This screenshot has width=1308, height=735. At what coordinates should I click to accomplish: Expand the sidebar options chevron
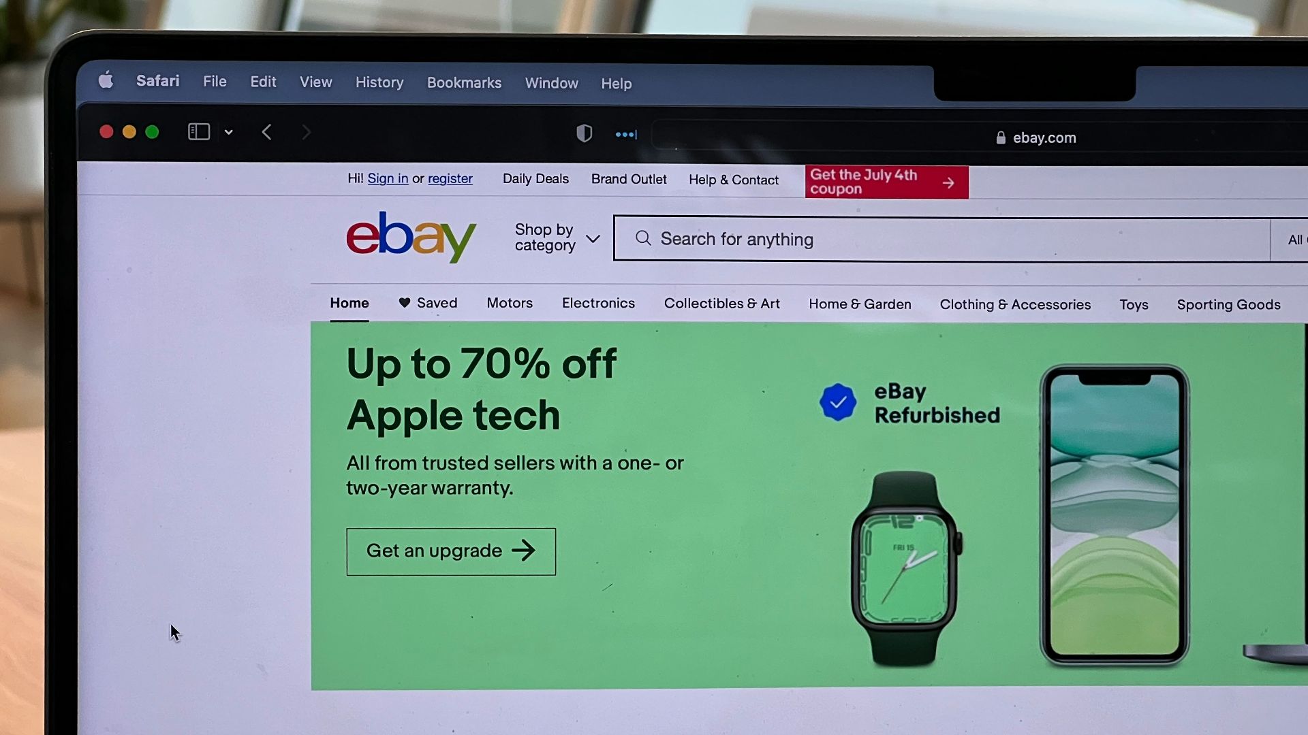[229, 132]
